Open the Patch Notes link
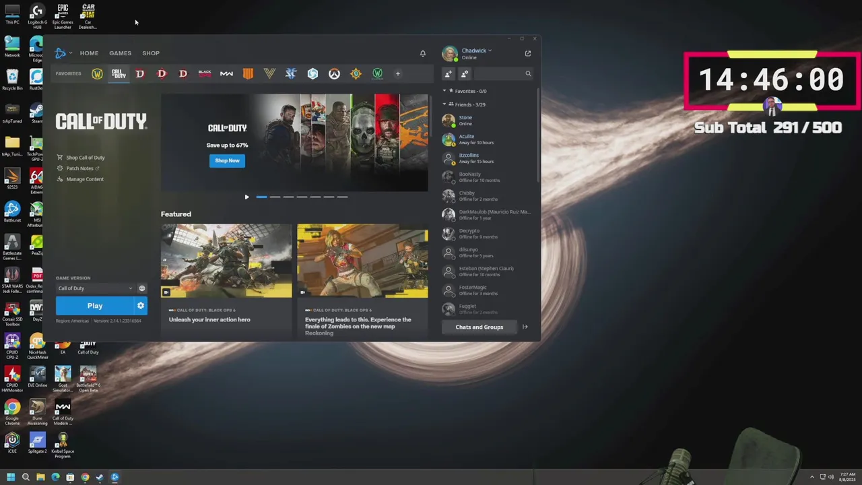 pos(80,168)
